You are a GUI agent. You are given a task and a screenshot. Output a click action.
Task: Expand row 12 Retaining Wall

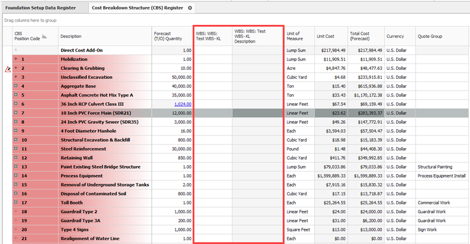tap(16, 158)
